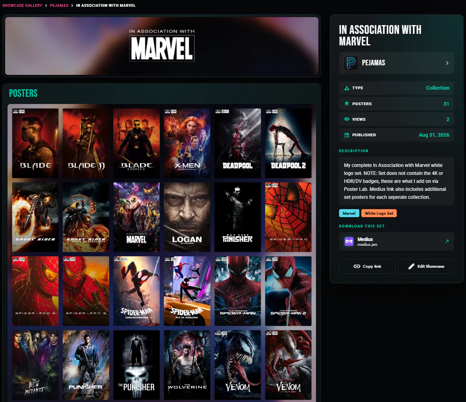This screenshot has height=402, width=466.
Task: Select the Marvel tag
Action: click(349, 213)
